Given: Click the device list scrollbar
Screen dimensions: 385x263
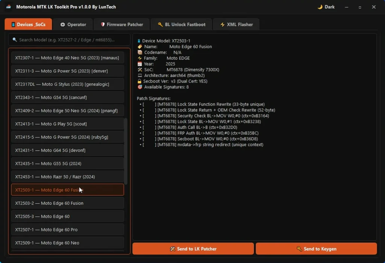Looking at the screenshot, I should pos(126,151).
